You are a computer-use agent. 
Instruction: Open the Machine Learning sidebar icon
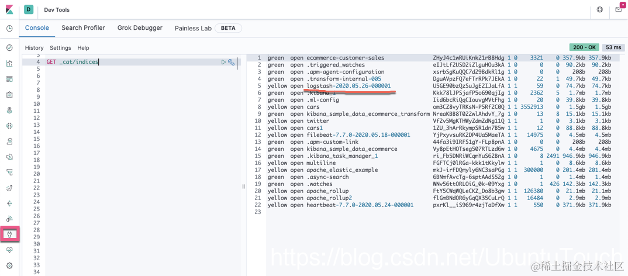(x=9, y=125)
